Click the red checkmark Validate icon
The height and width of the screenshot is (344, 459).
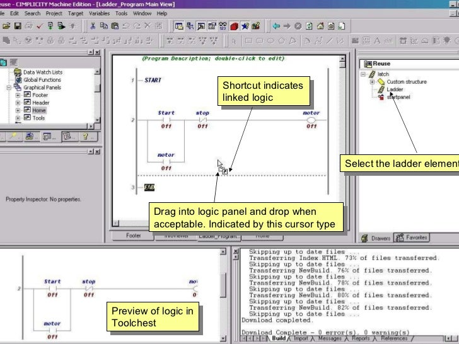pos(40,26)
